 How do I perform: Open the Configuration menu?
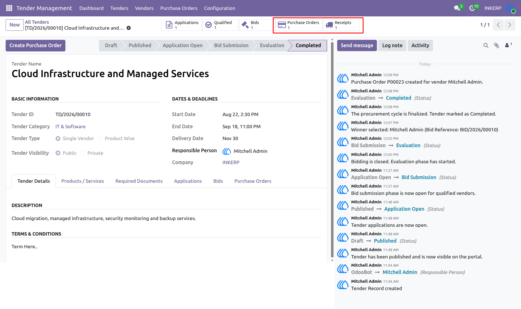(x=220, y=8)
